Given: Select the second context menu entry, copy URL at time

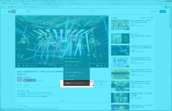Looking at the screenshot, I should coord(76,62).
